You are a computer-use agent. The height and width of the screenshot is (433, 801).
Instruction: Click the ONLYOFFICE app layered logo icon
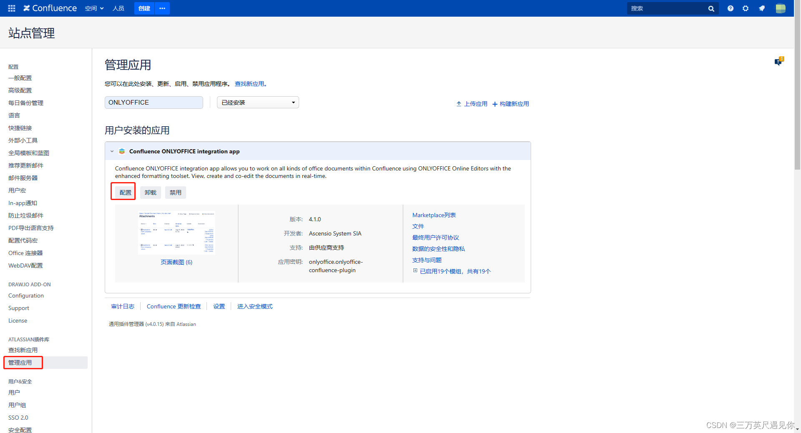122,151
